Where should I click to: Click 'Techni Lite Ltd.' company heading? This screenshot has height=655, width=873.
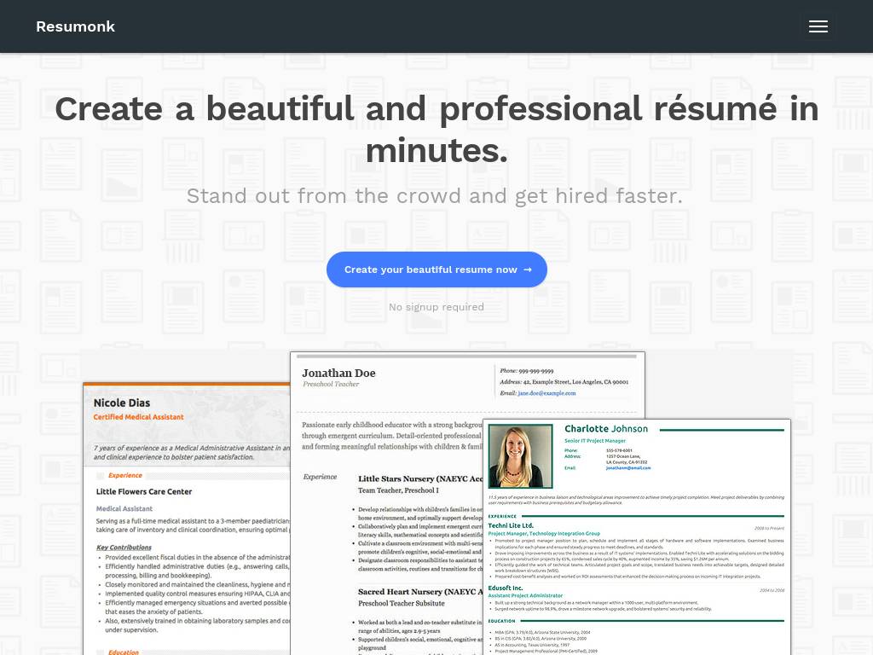coord(511,525)
